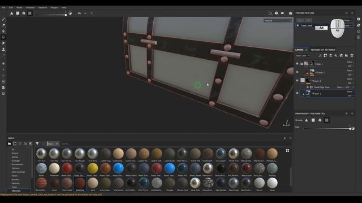The image size is (362, 203).
Task: Pick the Rust Fine material thumbnail
Action: (x=80, y=184)
